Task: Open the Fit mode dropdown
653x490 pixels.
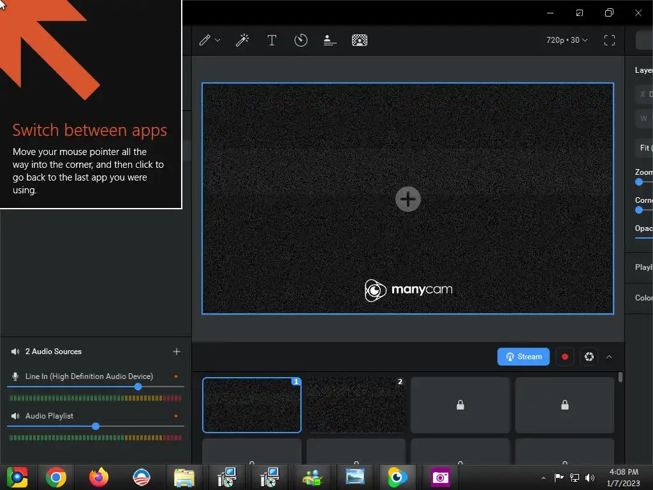Action: pos(644,148)
